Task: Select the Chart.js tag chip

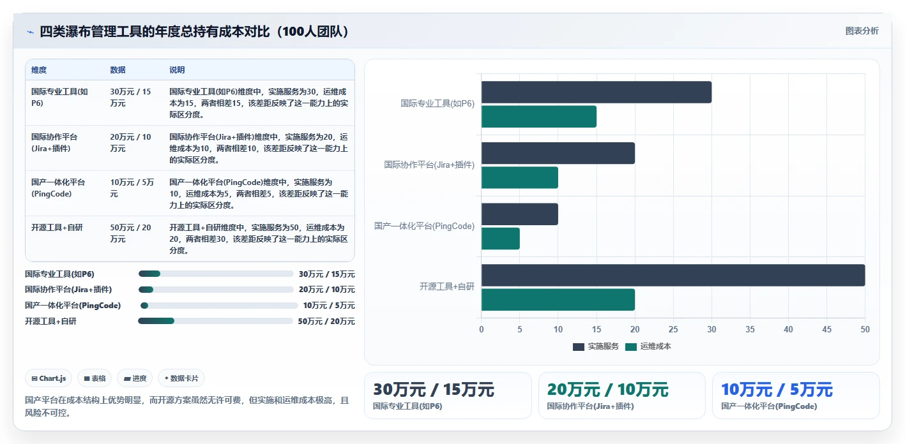Action: tap(49, 378)
